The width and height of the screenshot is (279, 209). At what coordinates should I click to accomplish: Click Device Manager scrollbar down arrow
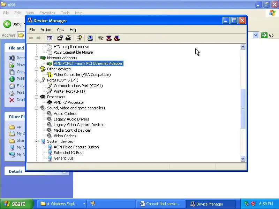(x=243, y=159)
